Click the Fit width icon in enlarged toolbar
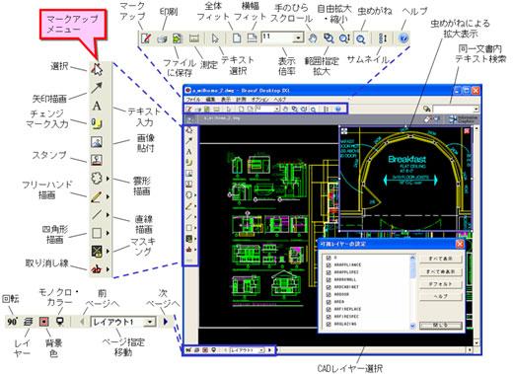The width and height of the screenshot is (513, 374). click(252, 38)
